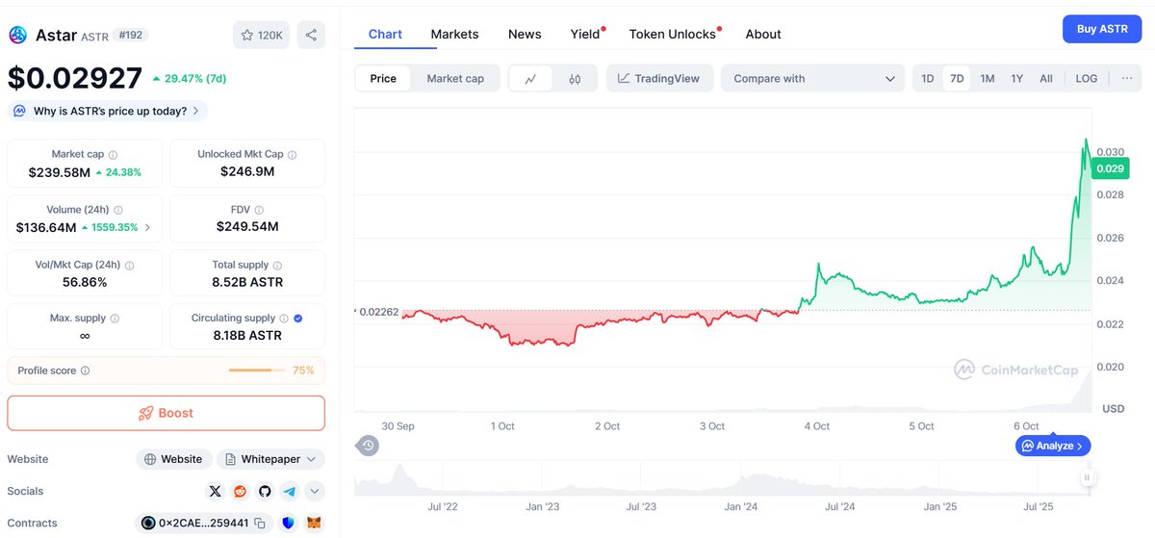The width and height of the screenshot is (1155, 538).
Task: Open Reddit social link icon
Action: [240, 491]
